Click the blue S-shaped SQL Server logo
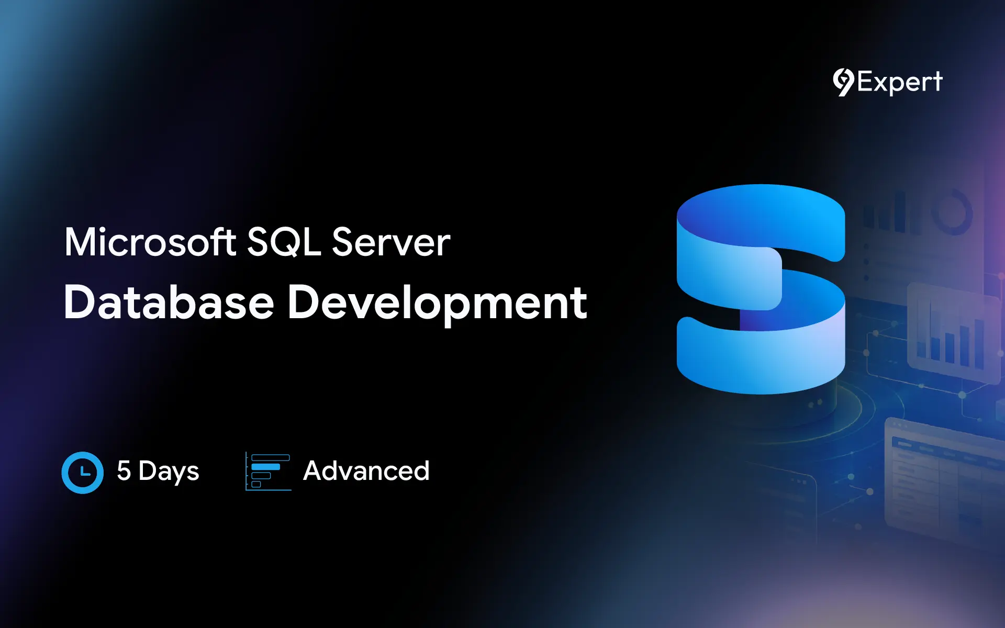This screenshot has width=1005, height=628. [761, 289]
